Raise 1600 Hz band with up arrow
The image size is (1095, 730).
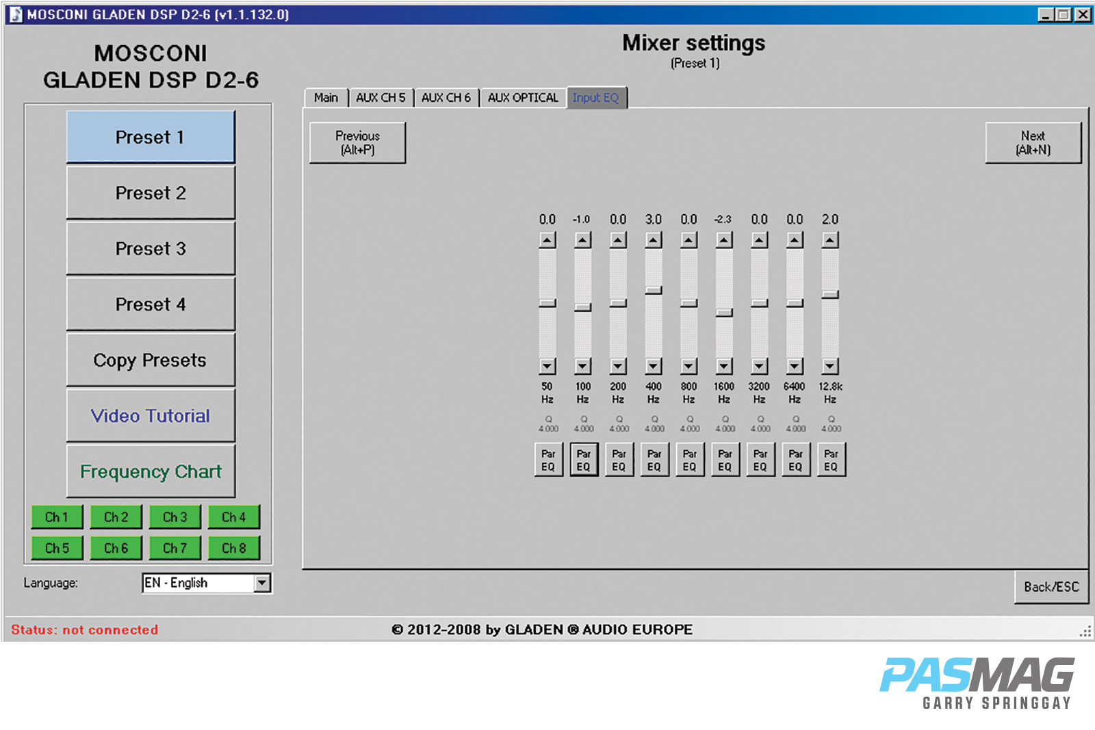click(x=724, y=240)
